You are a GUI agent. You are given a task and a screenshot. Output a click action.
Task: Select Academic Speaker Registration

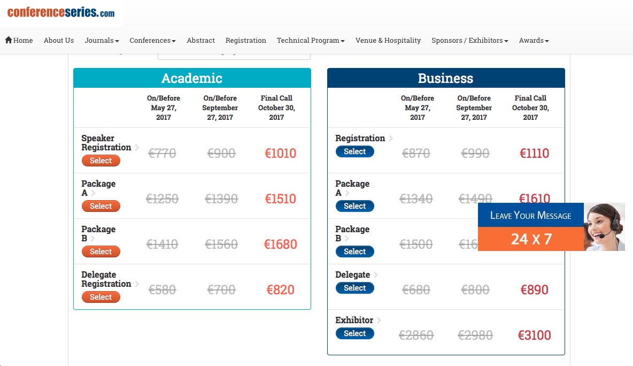pyautogui.click(x=101, y=161)
